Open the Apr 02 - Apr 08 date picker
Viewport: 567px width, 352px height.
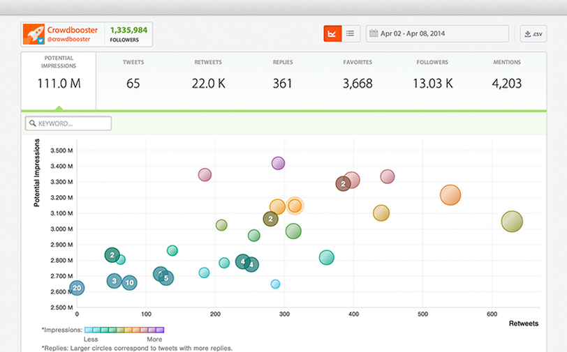pos(437,33)
